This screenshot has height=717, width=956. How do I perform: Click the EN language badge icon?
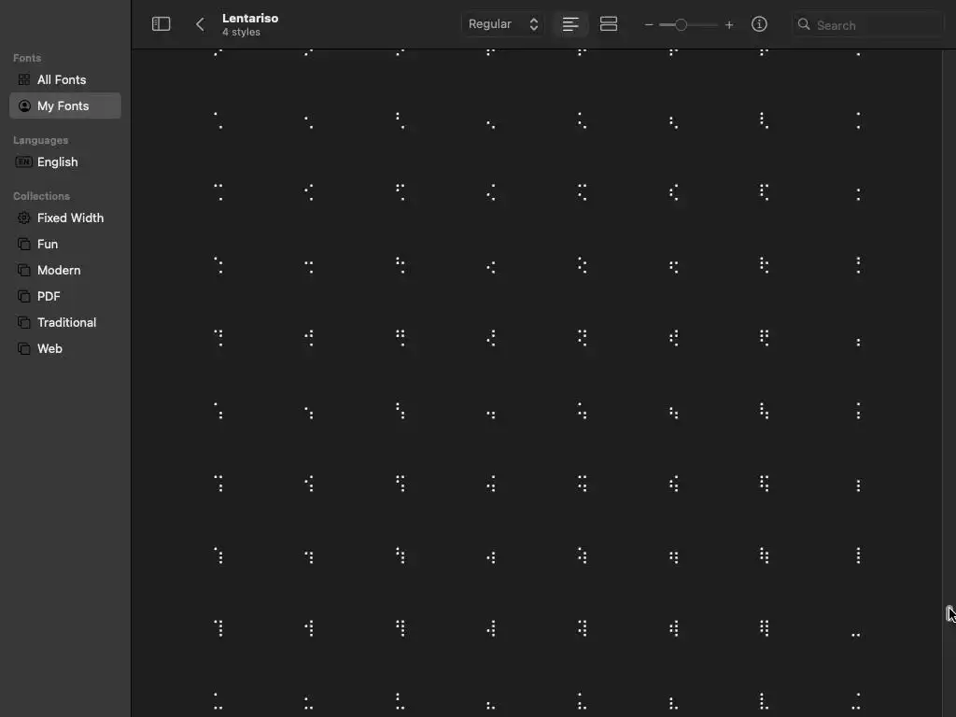click(23, 162)
